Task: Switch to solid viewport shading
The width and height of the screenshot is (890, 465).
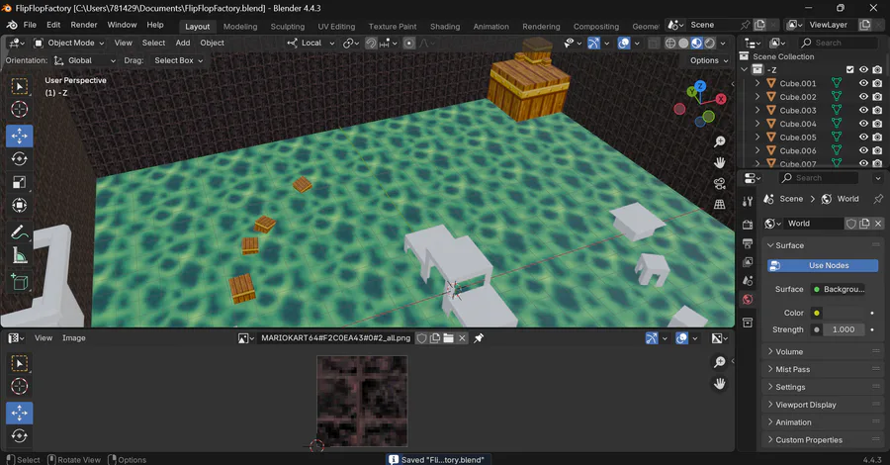Action: 683,44
